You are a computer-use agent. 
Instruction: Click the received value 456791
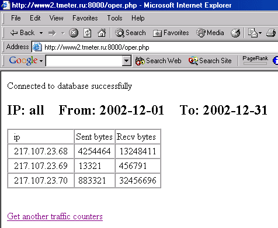(x=133, y=166)
